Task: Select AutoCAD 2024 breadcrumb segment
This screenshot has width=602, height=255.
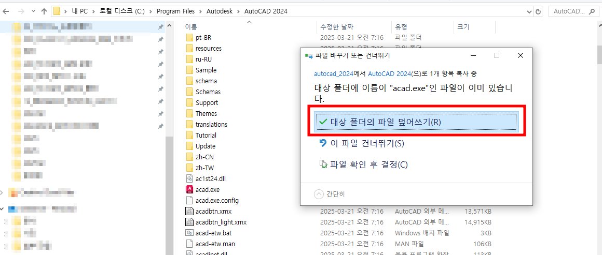Action: [266, 11]
